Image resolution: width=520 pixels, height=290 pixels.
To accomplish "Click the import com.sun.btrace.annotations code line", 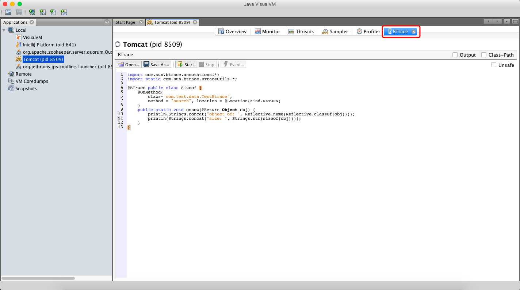I will click(x=173, y=75).
